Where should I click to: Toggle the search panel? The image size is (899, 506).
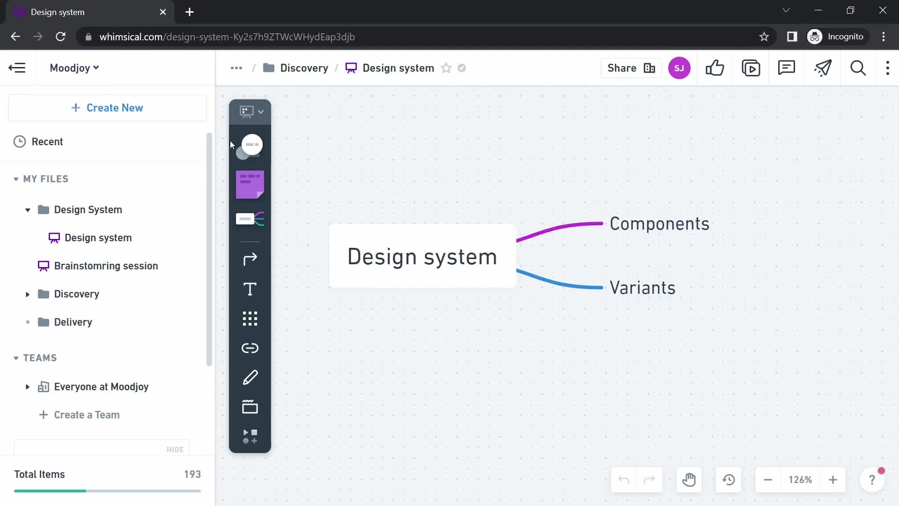(859, 68)
